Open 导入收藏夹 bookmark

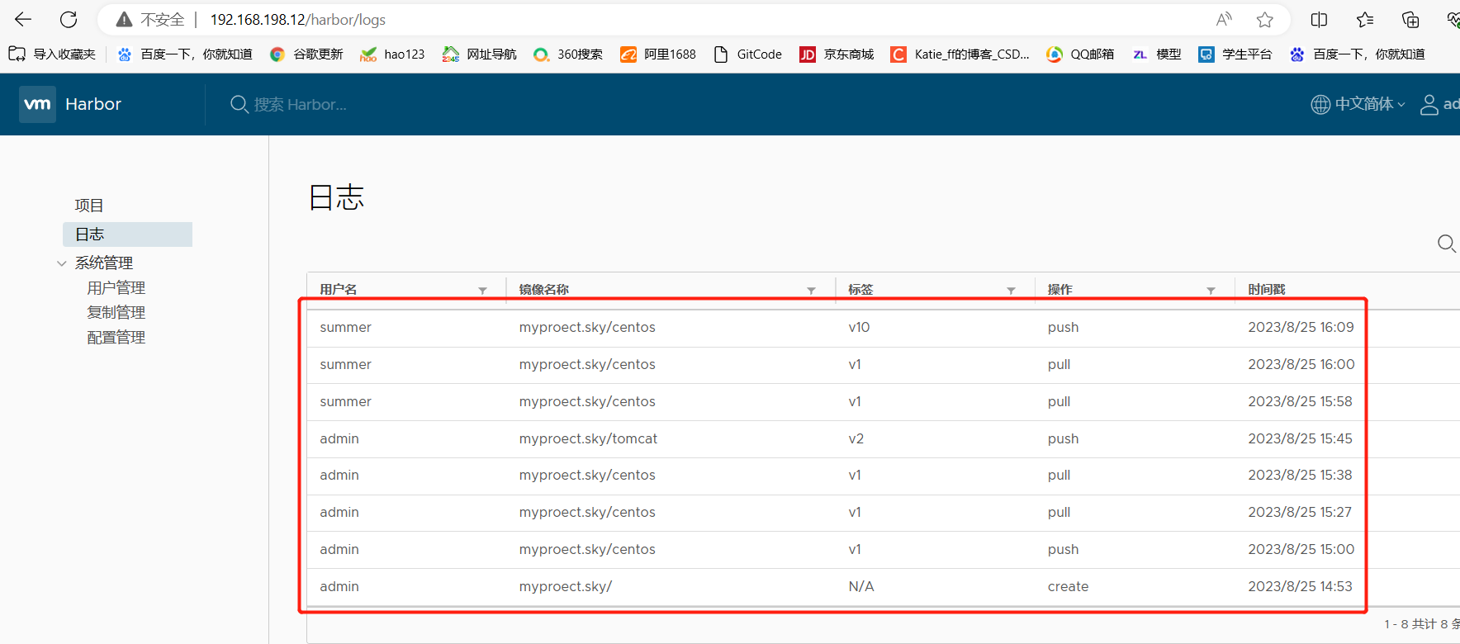coord(52,54)
